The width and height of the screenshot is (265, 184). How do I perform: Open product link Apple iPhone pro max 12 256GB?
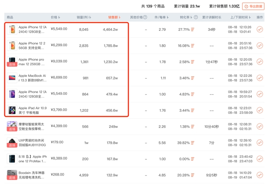click(x=31, y=62)
